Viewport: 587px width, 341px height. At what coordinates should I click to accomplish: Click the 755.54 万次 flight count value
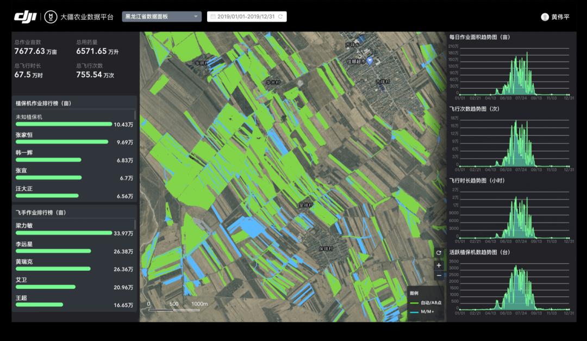click(95, 75)
